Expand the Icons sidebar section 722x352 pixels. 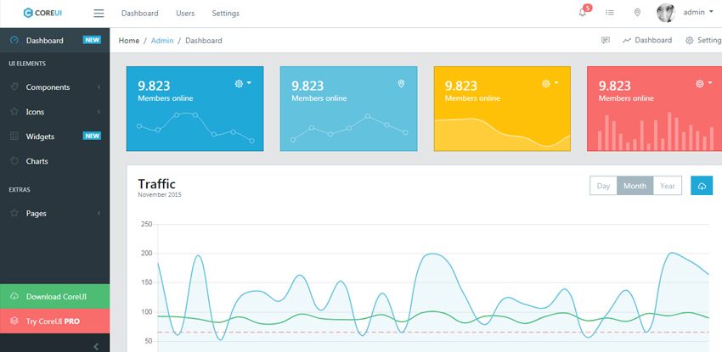point(55,112)
